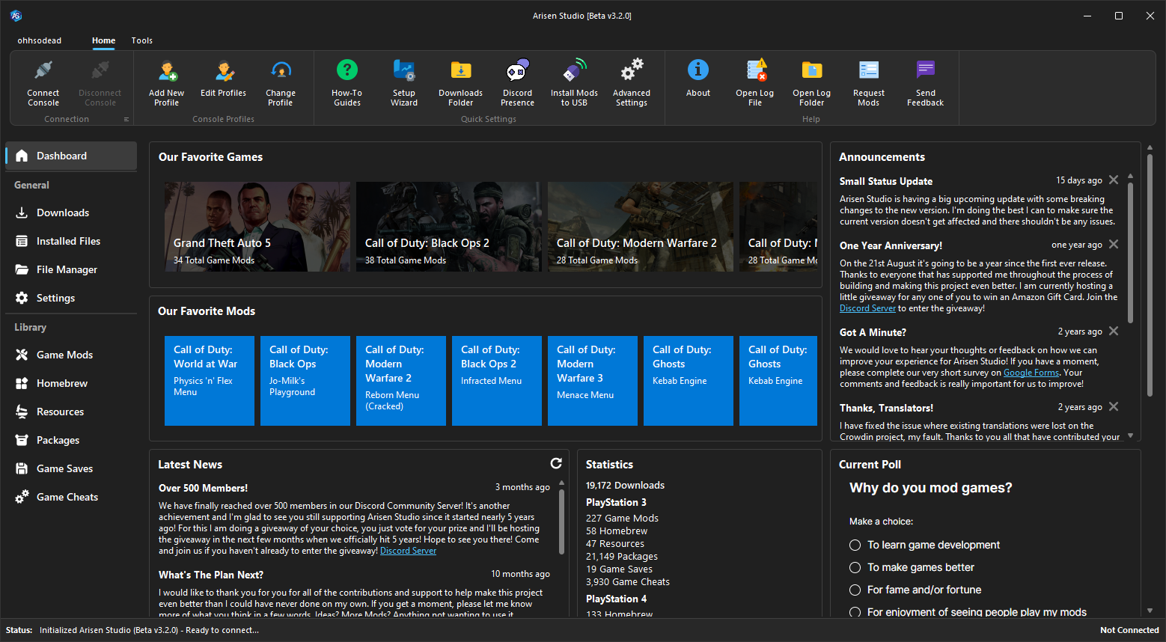
Task: Select Change Profile in ribbon
Action: 281,82
